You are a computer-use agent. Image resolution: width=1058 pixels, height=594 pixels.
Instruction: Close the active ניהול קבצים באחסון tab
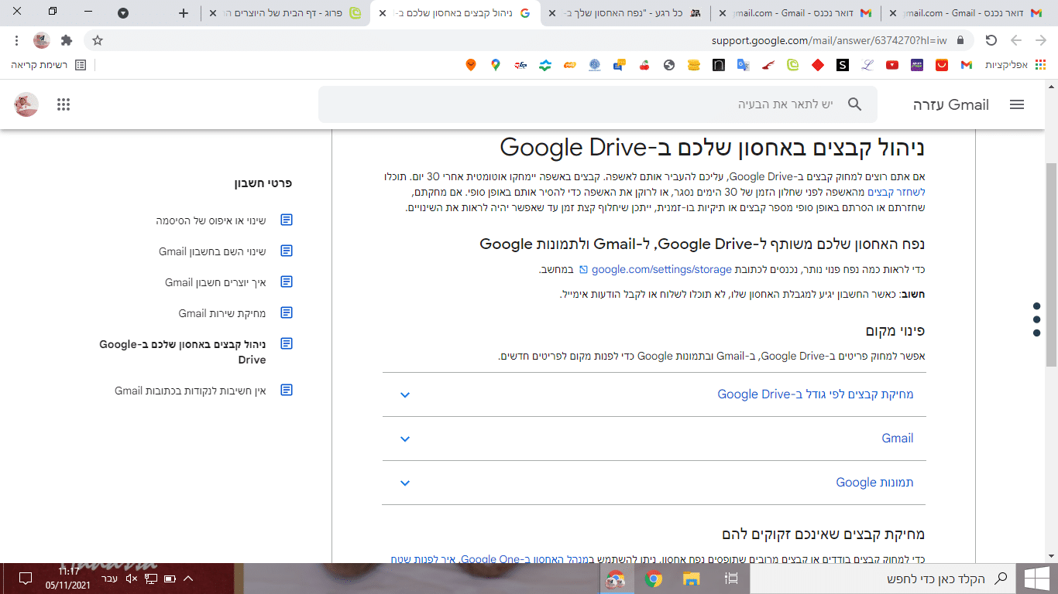click(x=383, y=13)
